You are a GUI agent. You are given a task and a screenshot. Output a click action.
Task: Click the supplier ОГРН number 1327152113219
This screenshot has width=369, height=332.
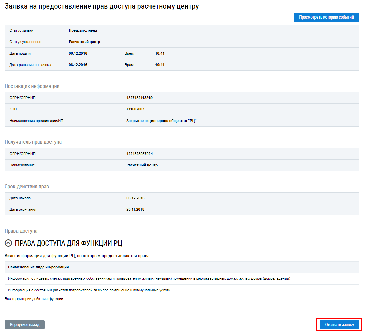click(139, 98)
